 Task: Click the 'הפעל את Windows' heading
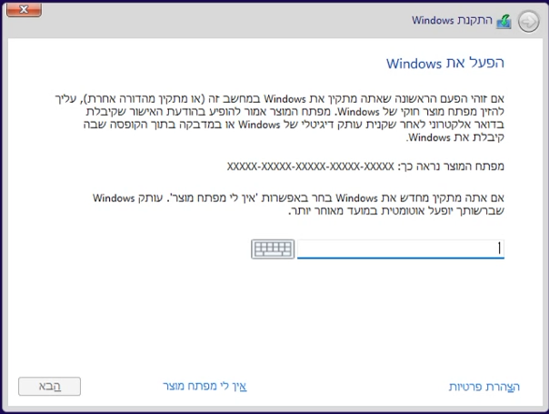click(x=445, y=63)
